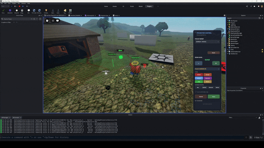The width and height of the screenshot is (264, 148).
Task: Click the Fix Scripts plugin icon
Action: pos(34,11)
